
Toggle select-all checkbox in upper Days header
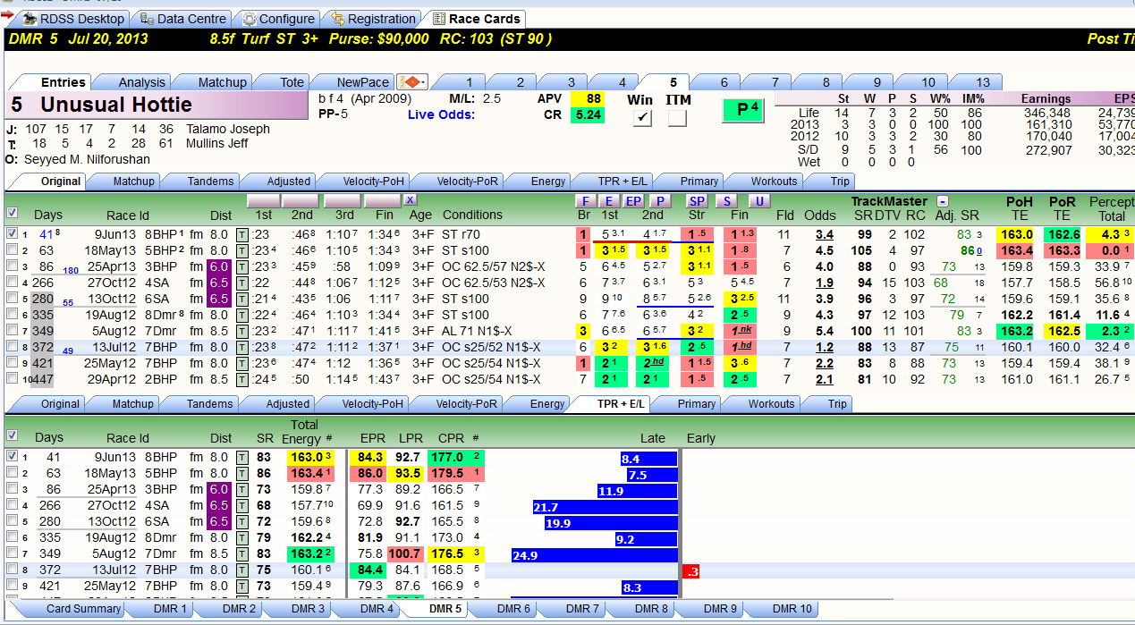tap(12, 213)
